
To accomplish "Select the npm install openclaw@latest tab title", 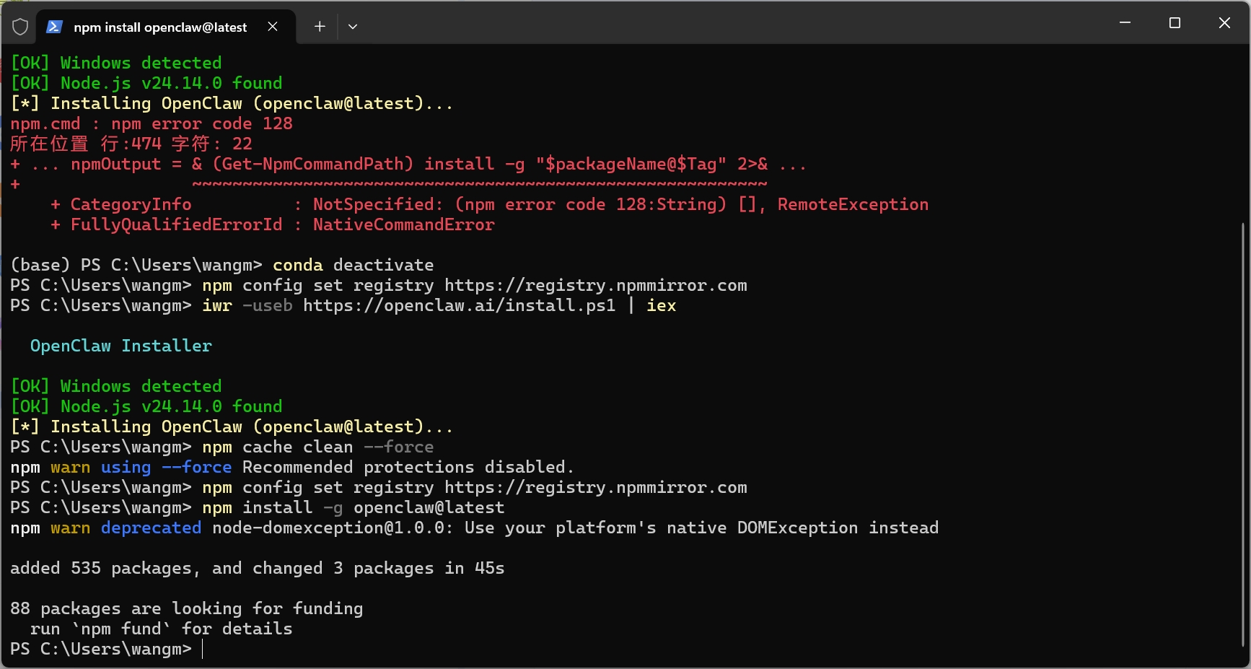I will tap(160, 27).
